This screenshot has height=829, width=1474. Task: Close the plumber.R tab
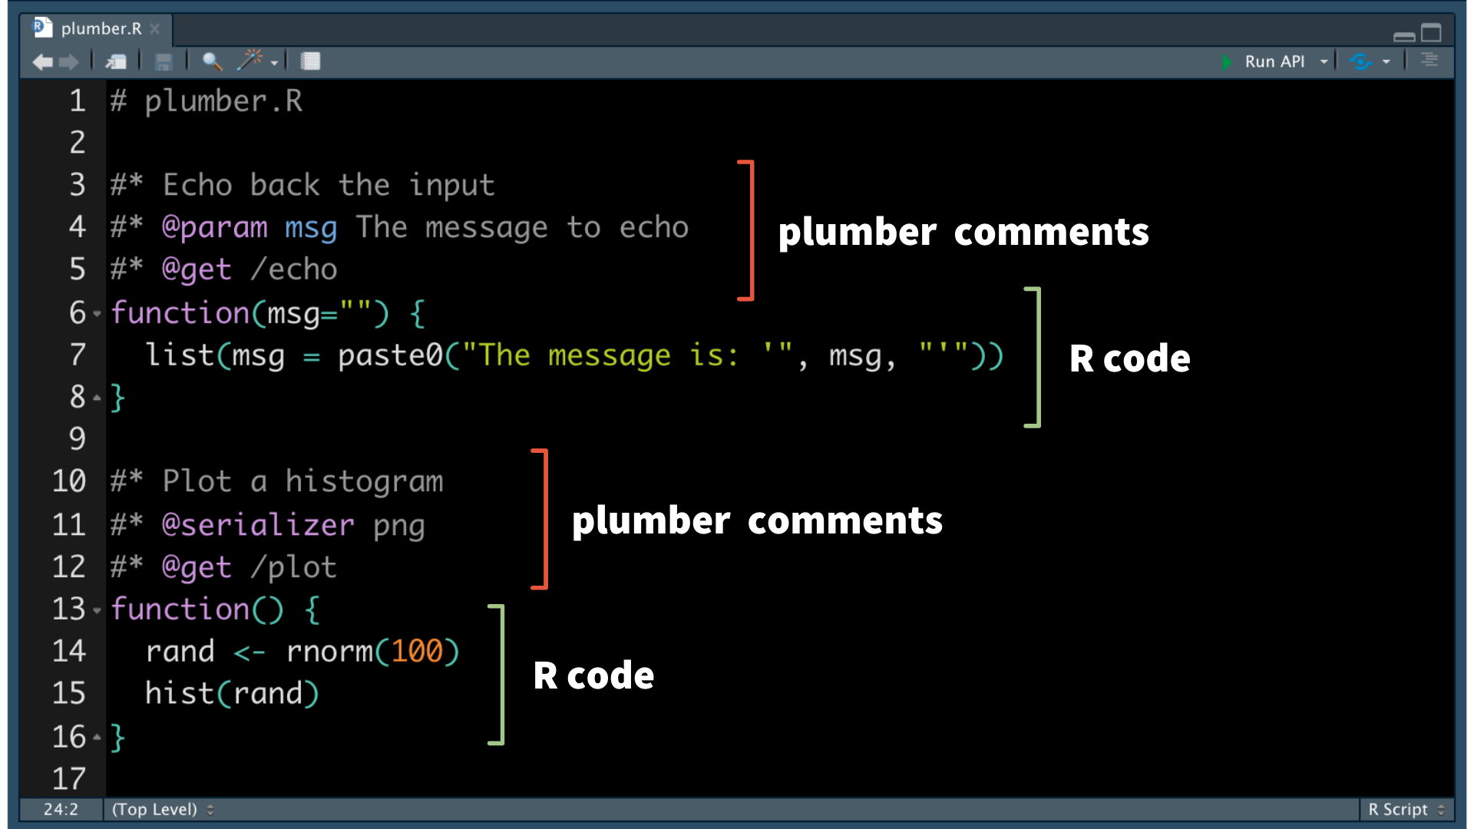pos(155,29)
